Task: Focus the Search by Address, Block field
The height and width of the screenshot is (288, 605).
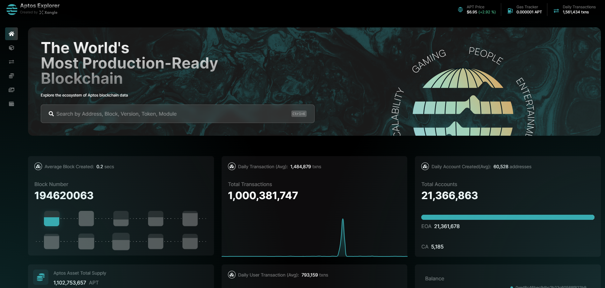Action: (x=178, y=114)
